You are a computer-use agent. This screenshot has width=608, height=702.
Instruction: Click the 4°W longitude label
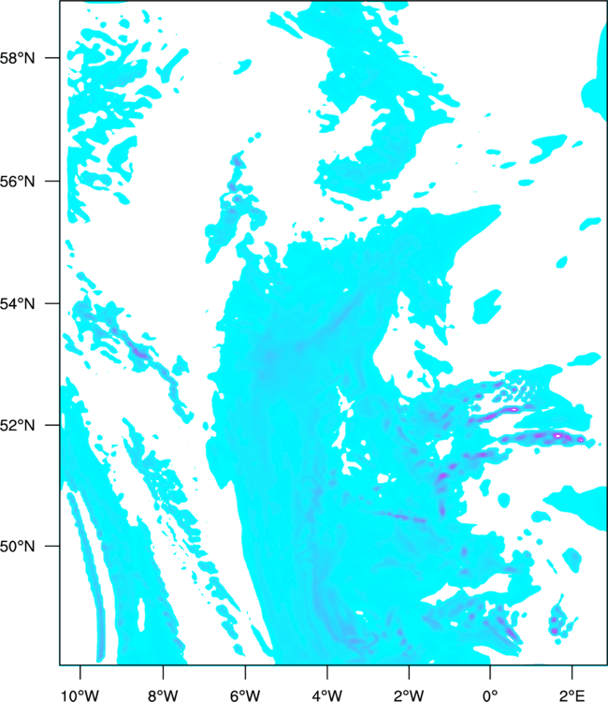pos(327,695)
